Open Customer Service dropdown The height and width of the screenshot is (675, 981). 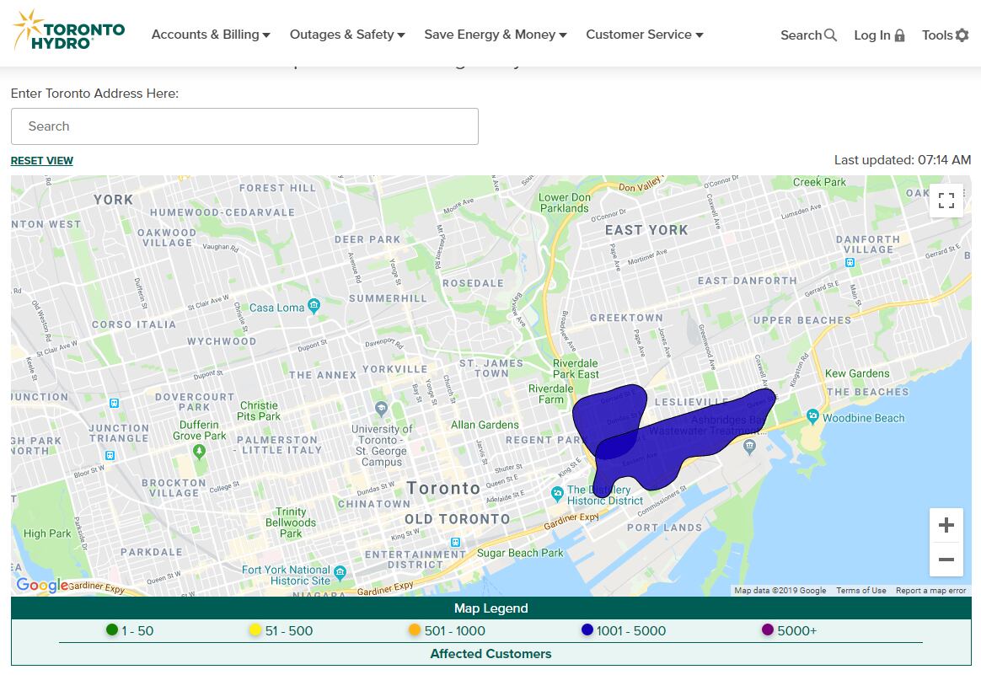[x=644, y=35]
